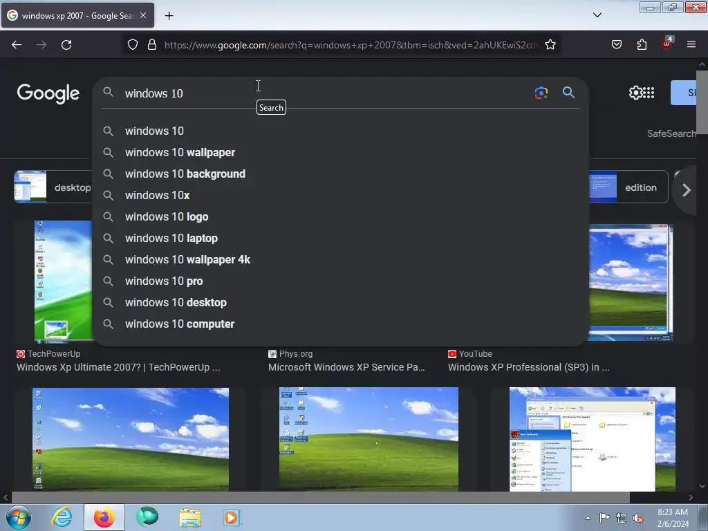Open bottom-left Bliss desktop thumbnail

131,439
